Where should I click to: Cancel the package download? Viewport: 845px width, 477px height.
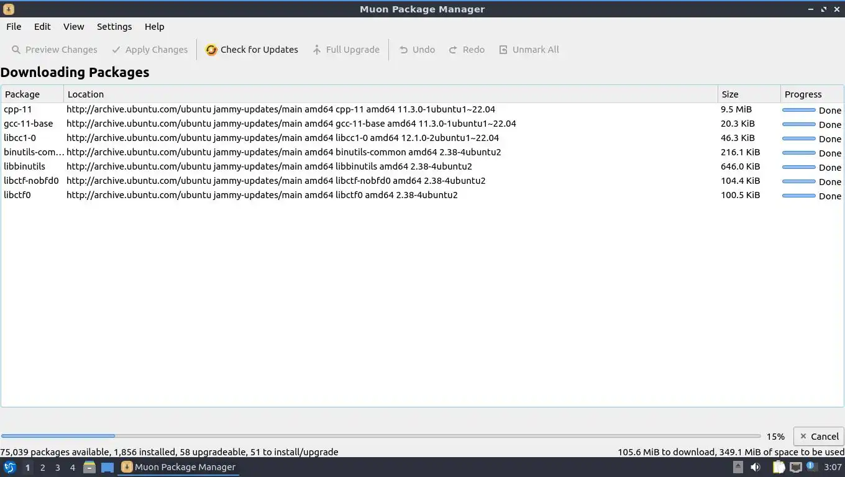tap(819, 436)
